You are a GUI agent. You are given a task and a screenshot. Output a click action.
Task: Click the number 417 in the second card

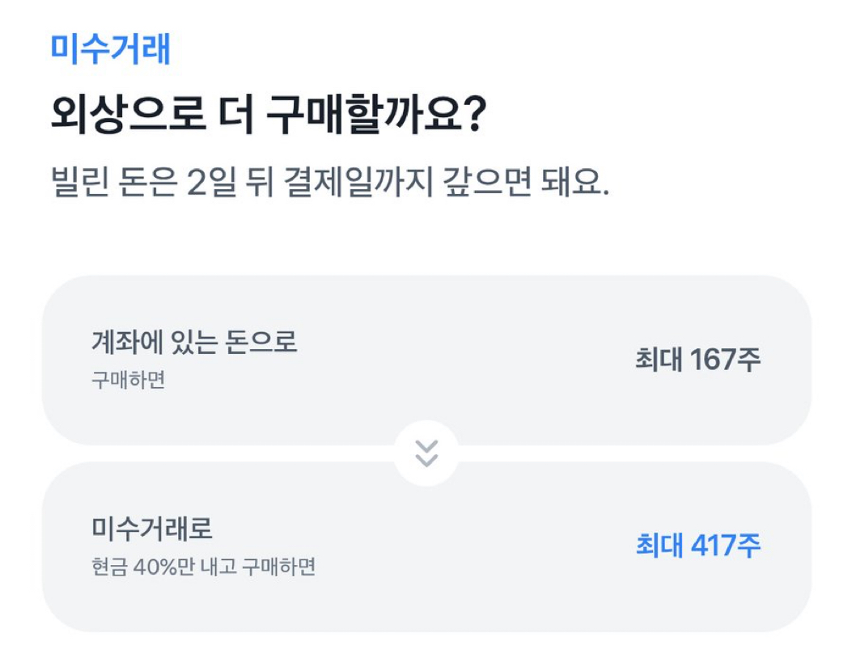(713, 547)
